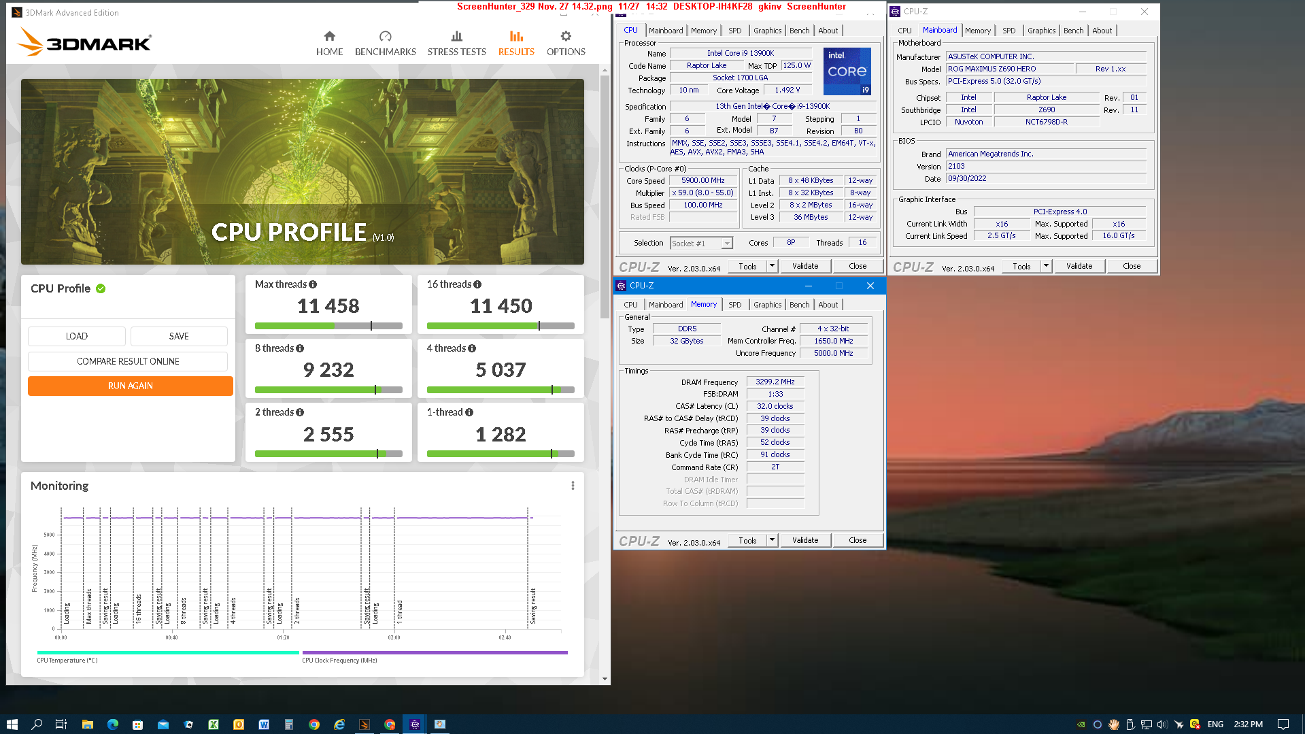Switch to CPU tab in the Mainboard window

pyautogui.click(x=904, y=31)
